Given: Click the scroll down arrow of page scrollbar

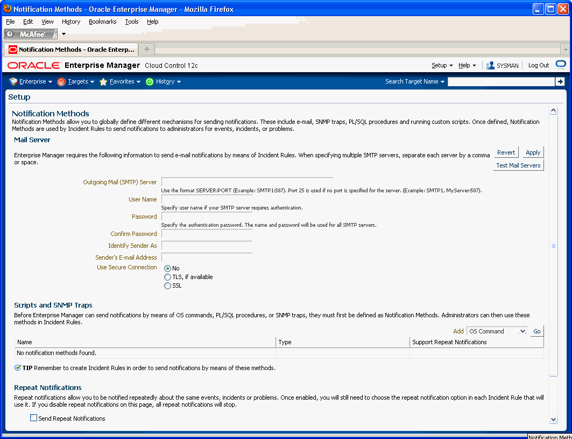Looking at the screenshot, I should [553, 420].
